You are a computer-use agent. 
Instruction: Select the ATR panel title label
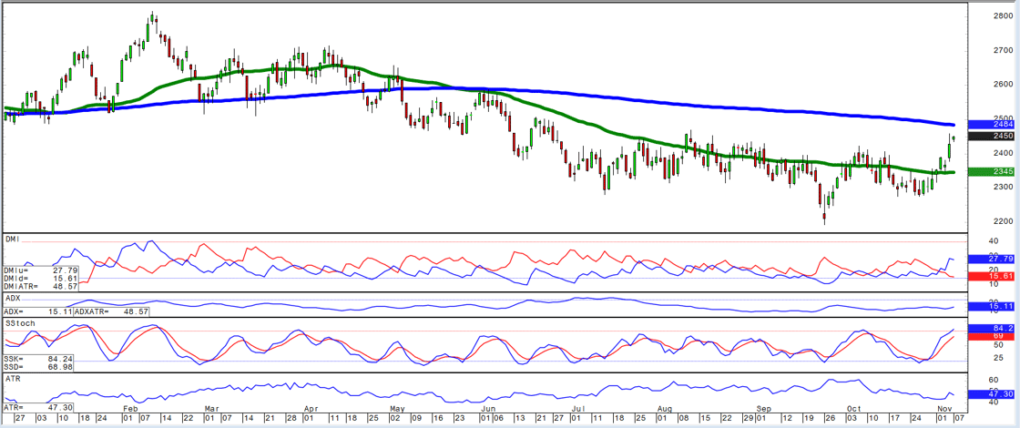click(13, 377)
